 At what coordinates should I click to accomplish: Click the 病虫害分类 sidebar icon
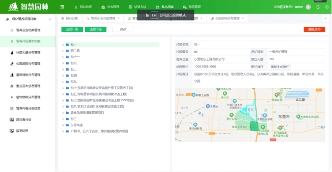click(12, 119)
